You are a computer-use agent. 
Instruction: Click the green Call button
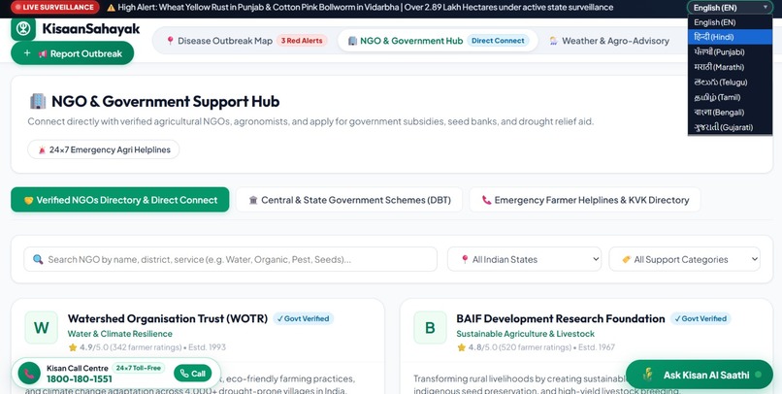(192, 374)
